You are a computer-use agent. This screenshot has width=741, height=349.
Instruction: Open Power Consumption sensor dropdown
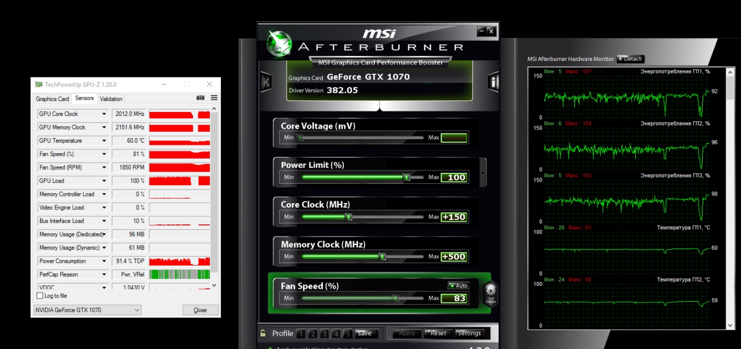[104, 261]
